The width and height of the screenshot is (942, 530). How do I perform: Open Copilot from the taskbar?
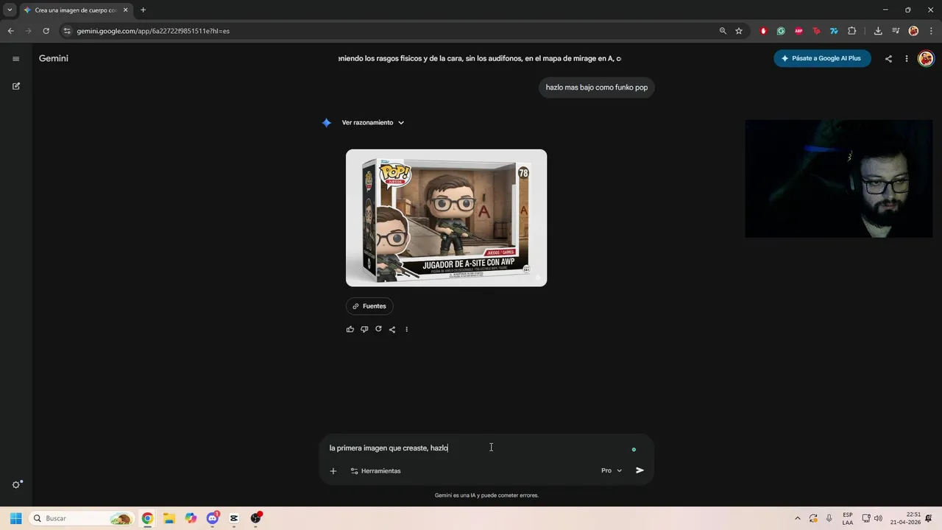191,518
